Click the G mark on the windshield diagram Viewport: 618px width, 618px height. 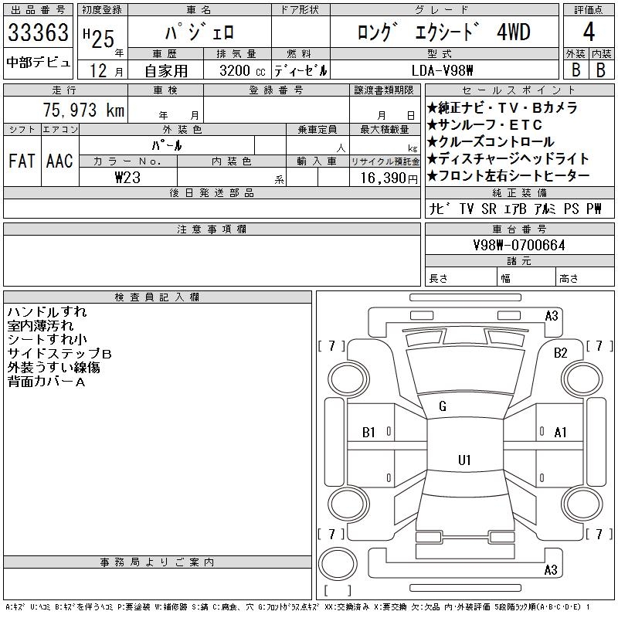click(x=443, y=406)
